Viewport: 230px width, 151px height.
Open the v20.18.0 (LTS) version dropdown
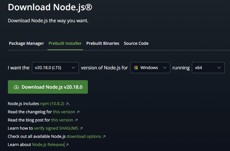[x=55, y=68]
